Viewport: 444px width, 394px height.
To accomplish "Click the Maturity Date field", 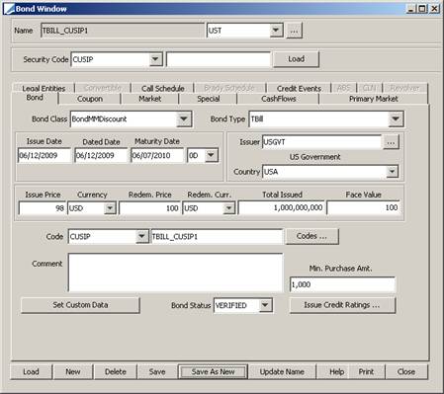I will [157, 155].
